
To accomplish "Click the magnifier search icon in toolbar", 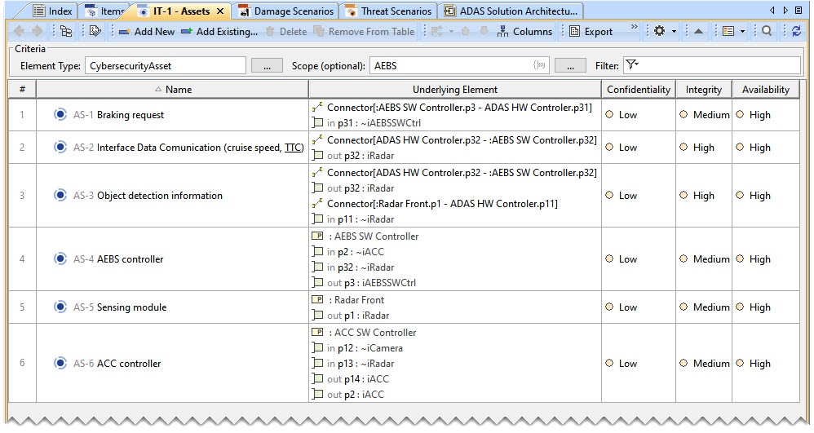I will 767,32.
